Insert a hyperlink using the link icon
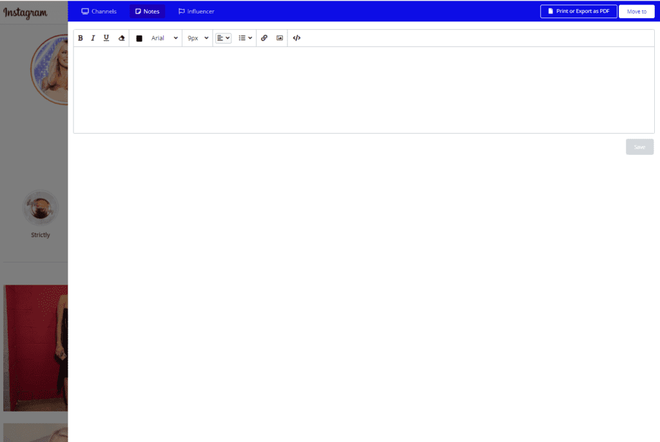Viewport: 660px width, 442px height. pos(264,37)
